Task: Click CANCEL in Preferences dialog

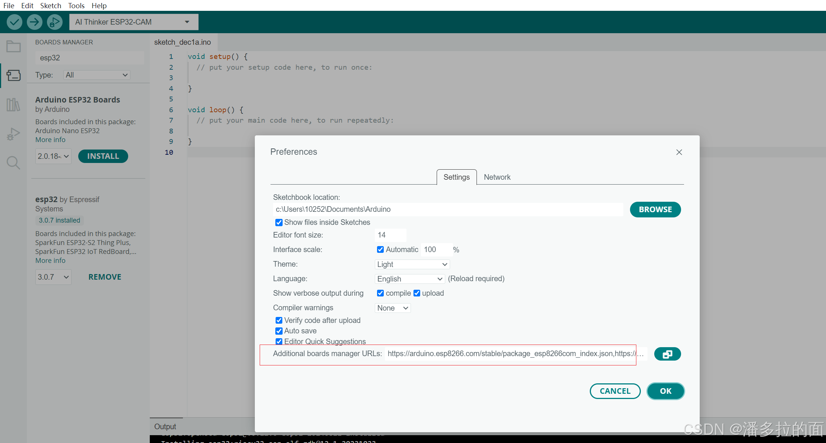Action: 615,391
